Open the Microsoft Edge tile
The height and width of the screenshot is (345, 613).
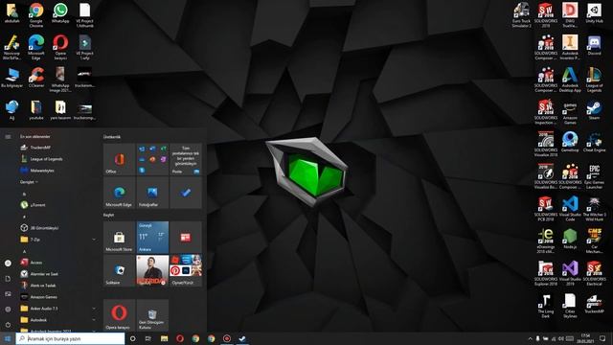pos(119,193)
